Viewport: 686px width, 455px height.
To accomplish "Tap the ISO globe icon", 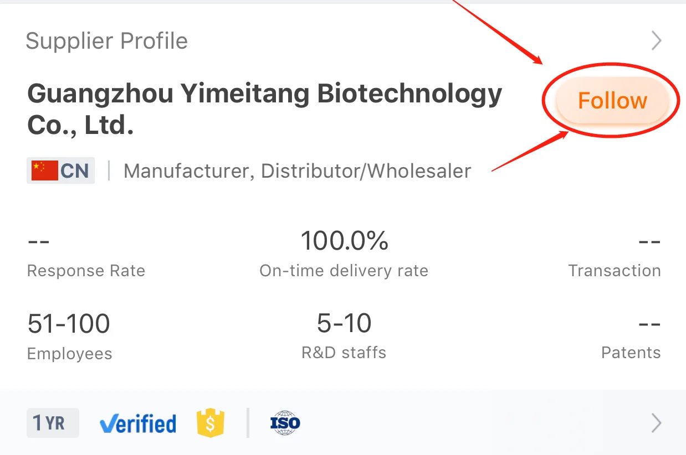I will coord(285,423).
